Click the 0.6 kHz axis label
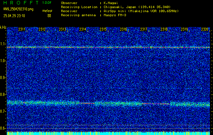This screenshot has width=213, height=135. click(3, 128)
